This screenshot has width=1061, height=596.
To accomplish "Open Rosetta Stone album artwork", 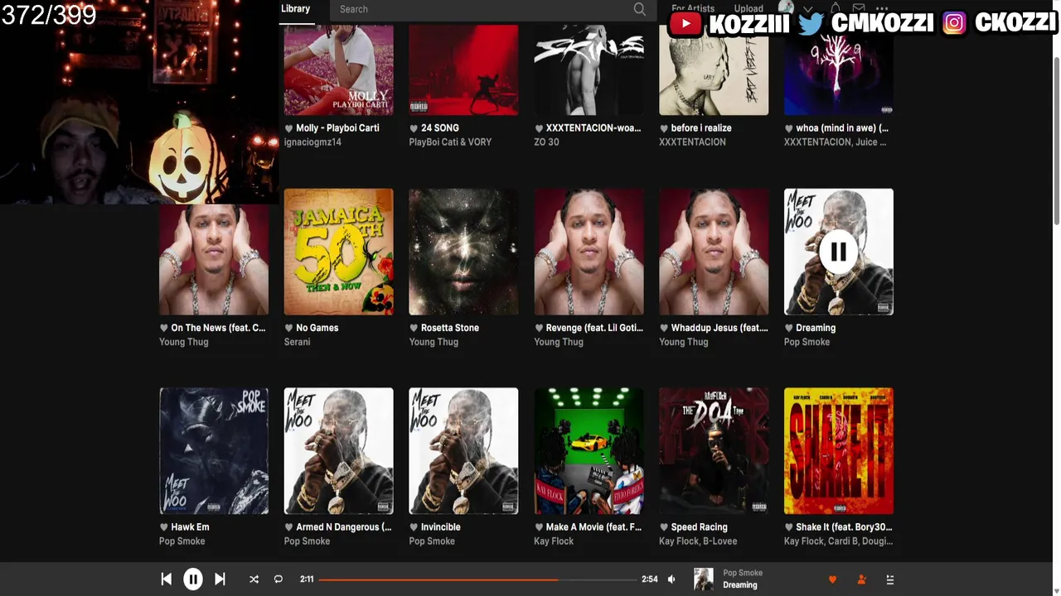I will [x=463, y=252].
